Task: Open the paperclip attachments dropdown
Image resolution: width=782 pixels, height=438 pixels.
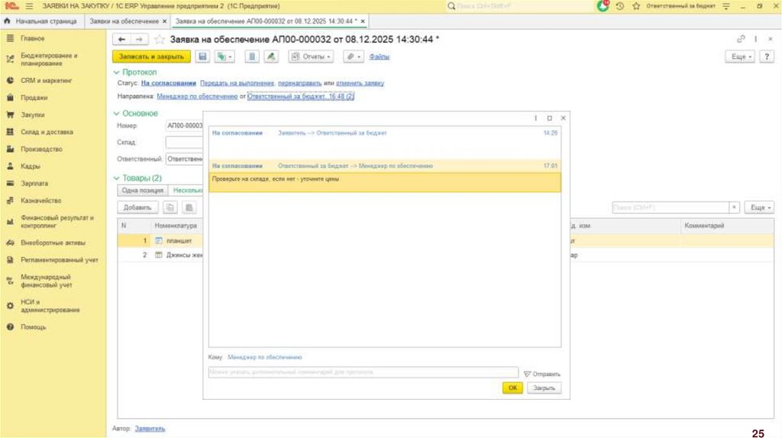Action: 354,56
